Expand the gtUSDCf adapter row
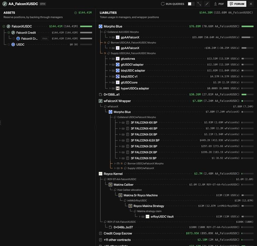 [110, 64]
